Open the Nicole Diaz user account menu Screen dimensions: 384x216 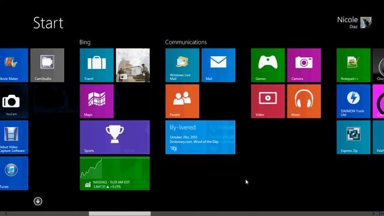[355, 22]
